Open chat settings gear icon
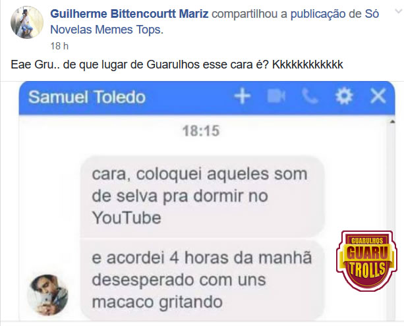404x326 pixels. tap(344, 96)
